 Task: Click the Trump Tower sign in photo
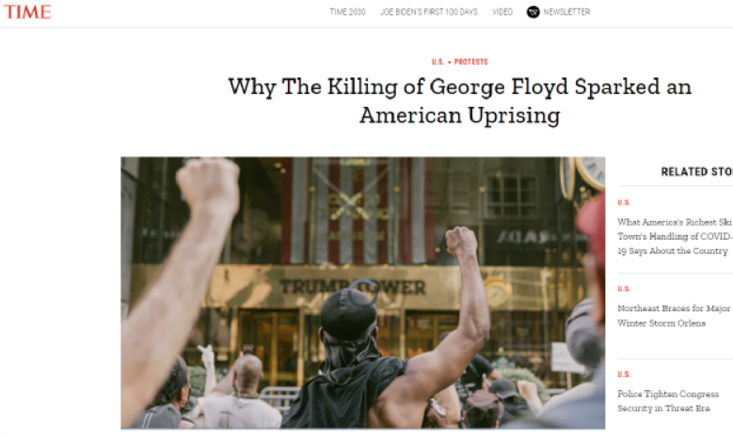click(x=353, y=287)
